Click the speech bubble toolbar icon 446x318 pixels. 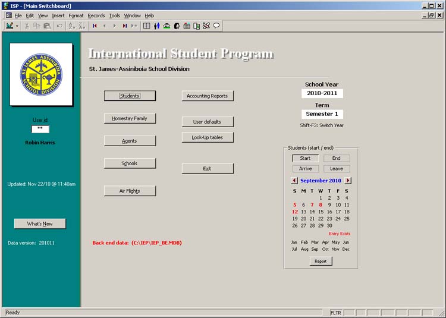216,26
